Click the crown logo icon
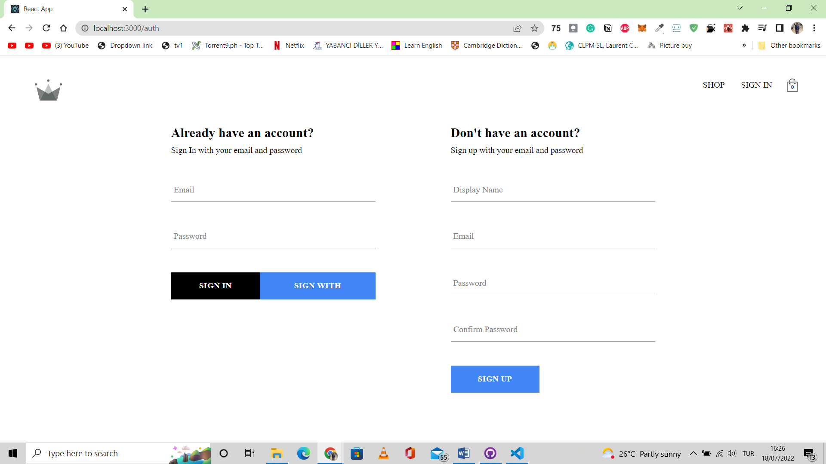 pyautogui.click(x=48, y=90)
